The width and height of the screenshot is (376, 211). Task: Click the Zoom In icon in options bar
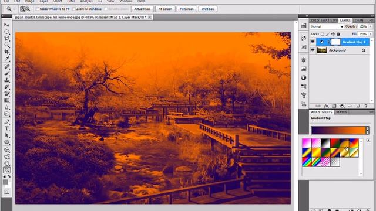coord(22,9)
